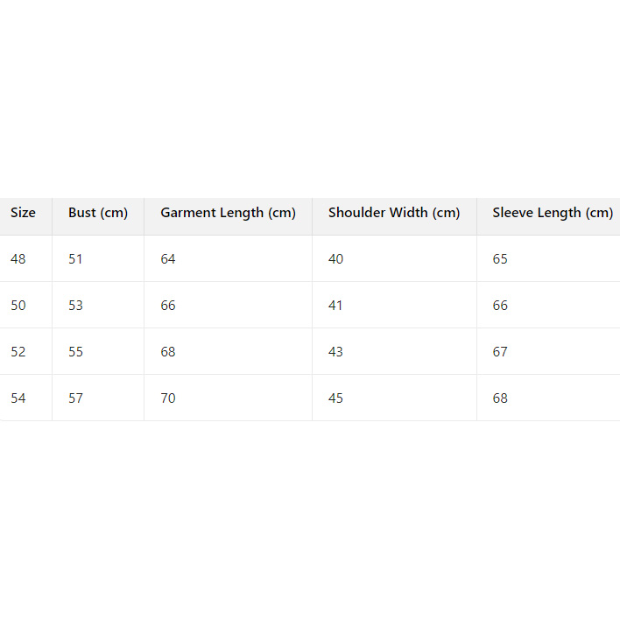This screenshot has width=620, height=620.
Task: Select sleeve length 65 for size 48
Action: 500,259
